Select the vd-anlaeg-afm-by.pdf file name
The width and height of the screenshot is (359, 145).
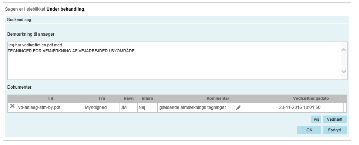coord(39,107)
